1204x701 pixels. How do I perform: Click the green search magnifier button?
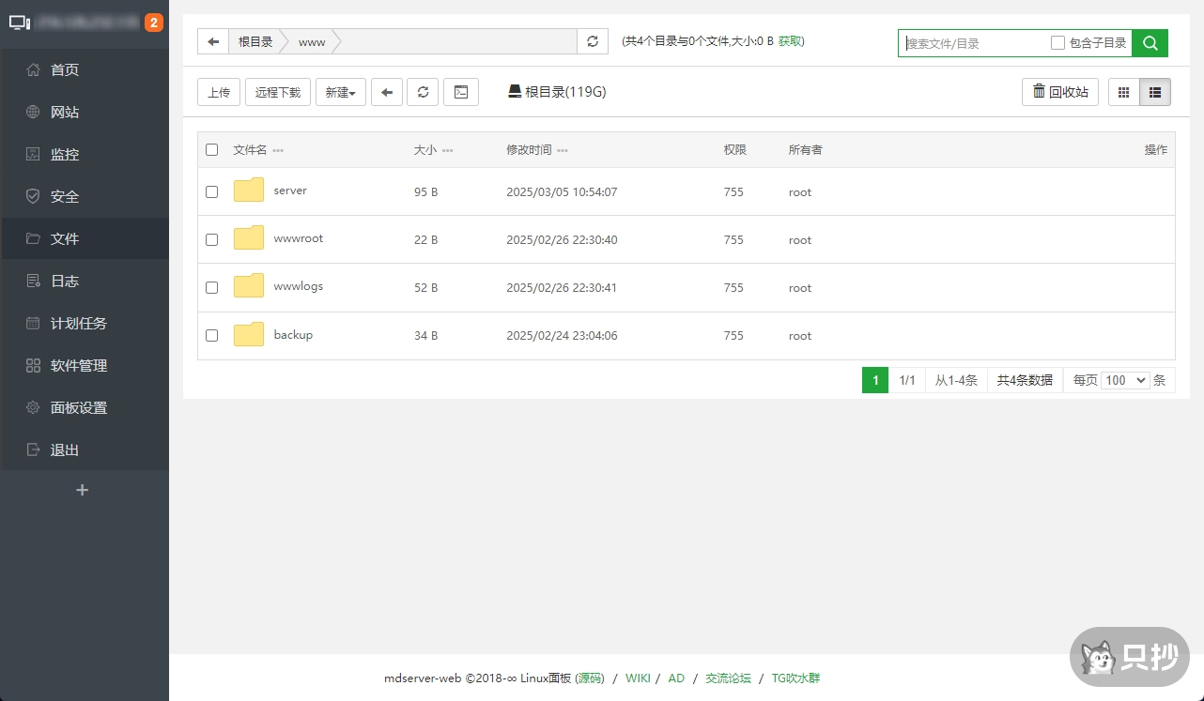[1150, 42]
